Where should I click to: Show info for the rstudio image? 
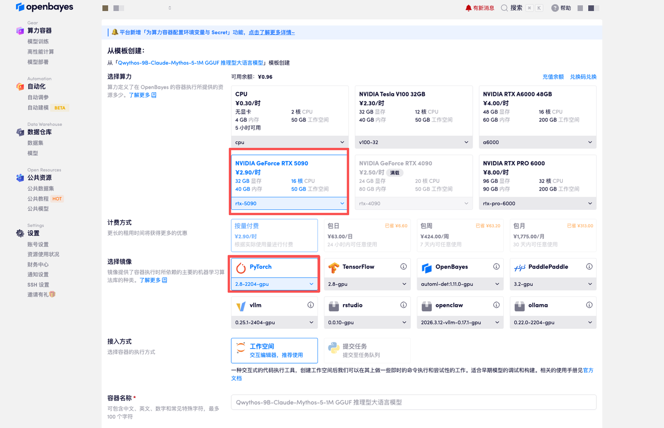point(403,305)
